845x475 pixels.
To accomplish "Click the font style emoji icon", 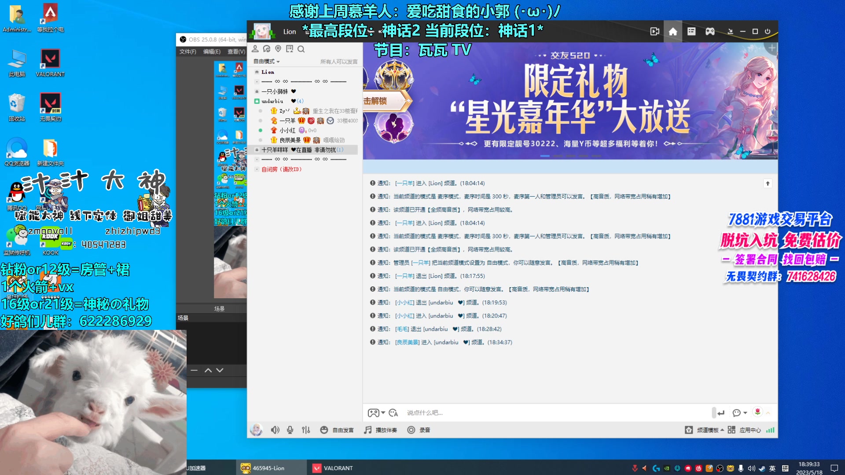I will tap(393, 413).
